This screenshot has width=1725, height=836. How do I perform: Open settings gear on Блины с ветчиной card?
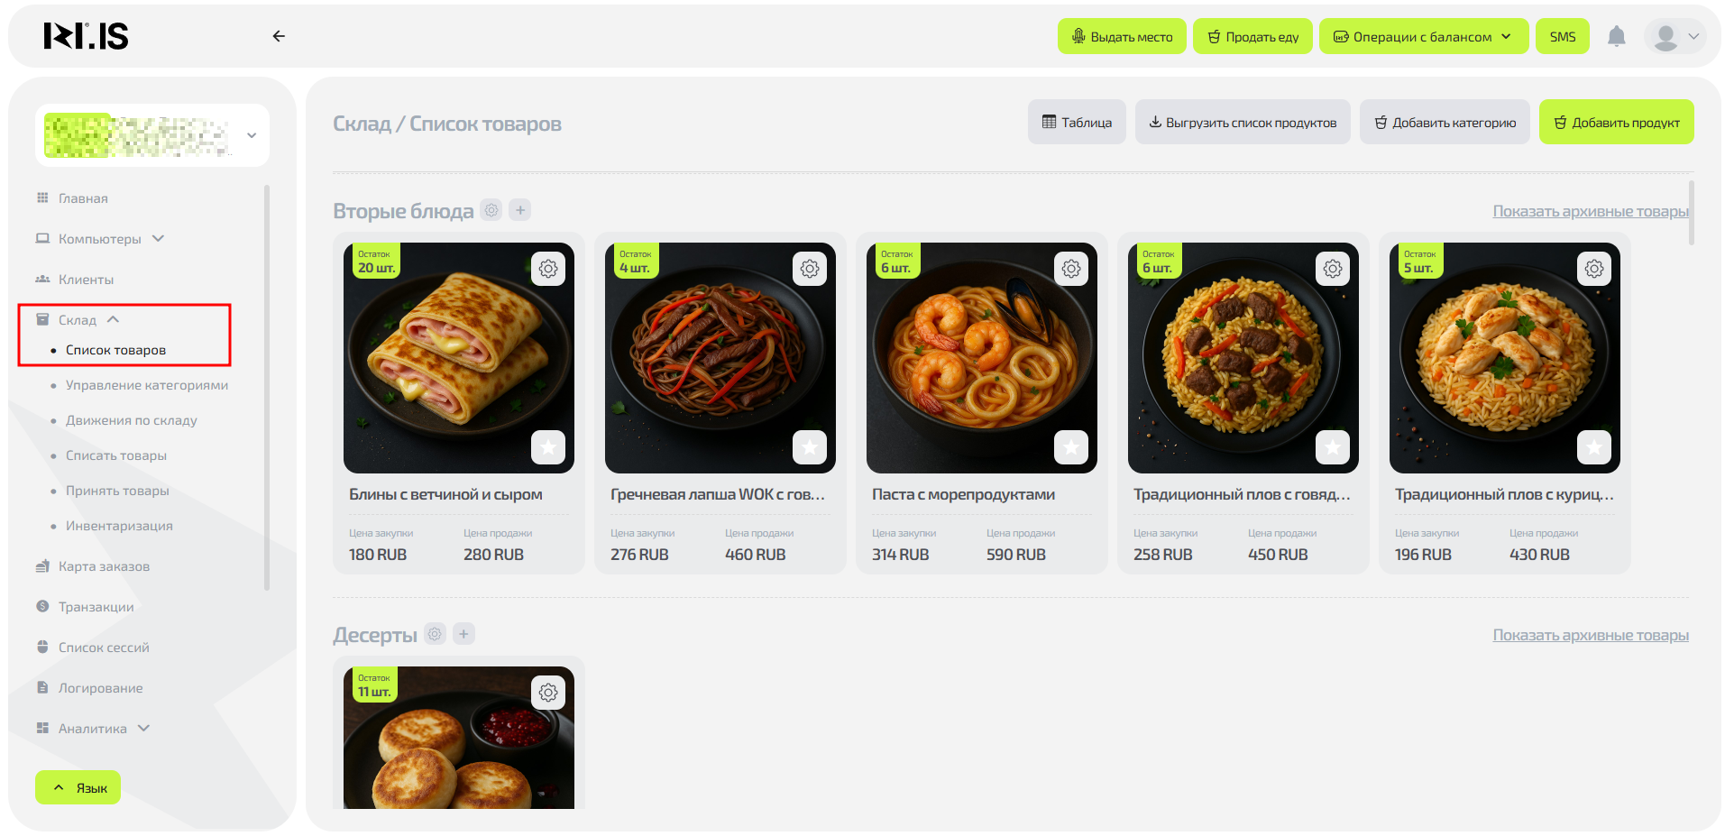tap(548, 269)
